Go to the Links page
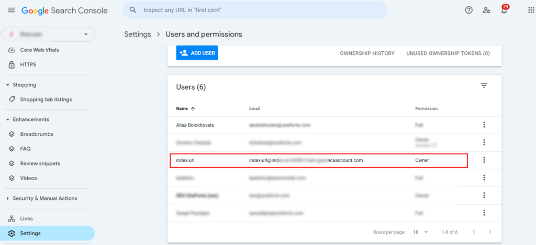This screenshot has height=245, width=536. coord(27,218)
